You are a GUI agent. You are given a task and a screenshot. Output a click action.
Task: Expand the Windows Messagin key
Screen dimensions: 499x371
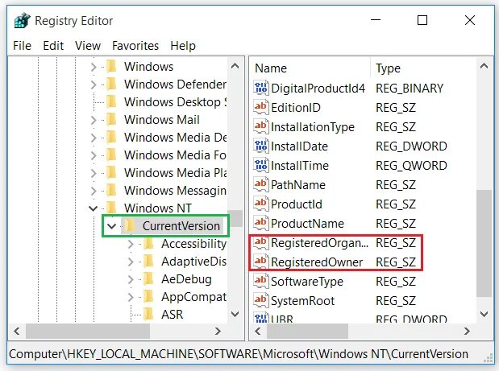click(x=94, y=191)
